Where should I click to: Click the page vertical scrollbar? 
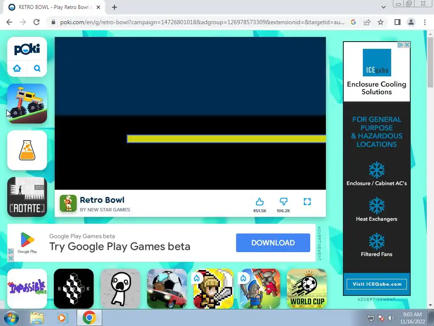(x=430, y=63)
